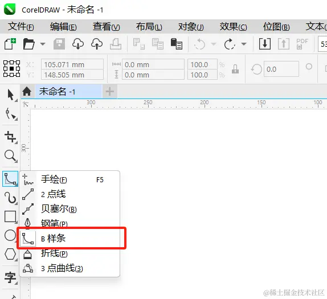Open the 效果(C) menu
This screenshot has width=327, height=299.
233,27
